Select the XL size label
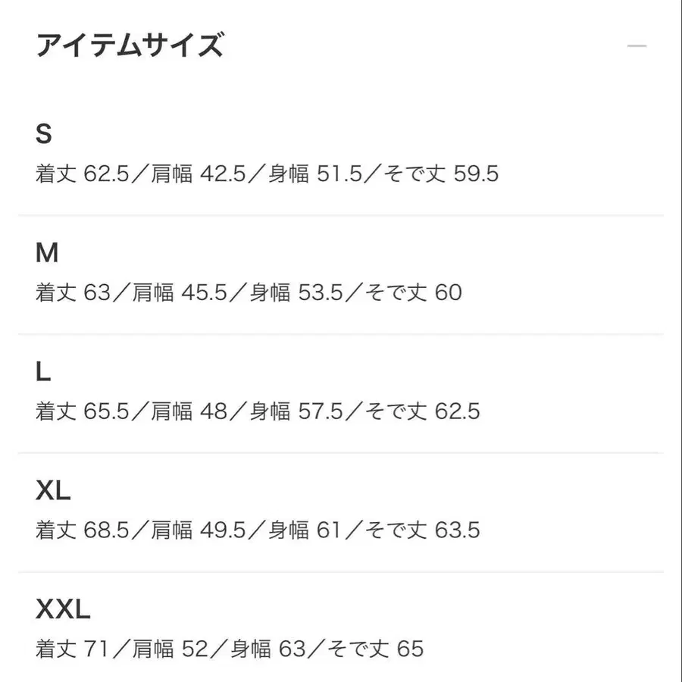The width and height of the screenshot is (682, 682). [53, 491]
